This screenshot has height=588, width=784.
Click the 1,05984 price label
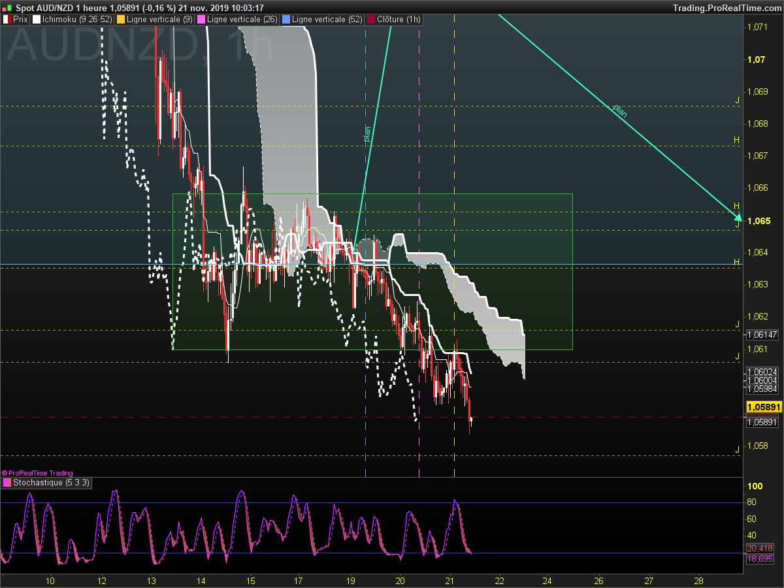[x=762, y=389]
